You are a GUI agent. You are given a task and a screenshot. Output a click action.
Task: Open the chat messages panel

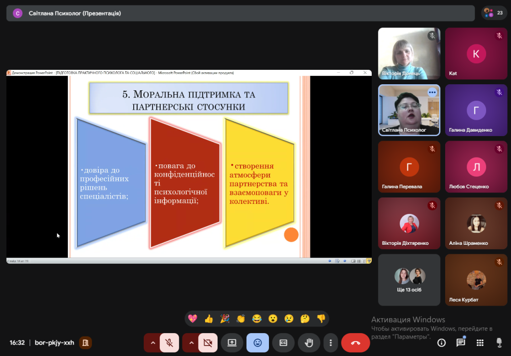461,343
